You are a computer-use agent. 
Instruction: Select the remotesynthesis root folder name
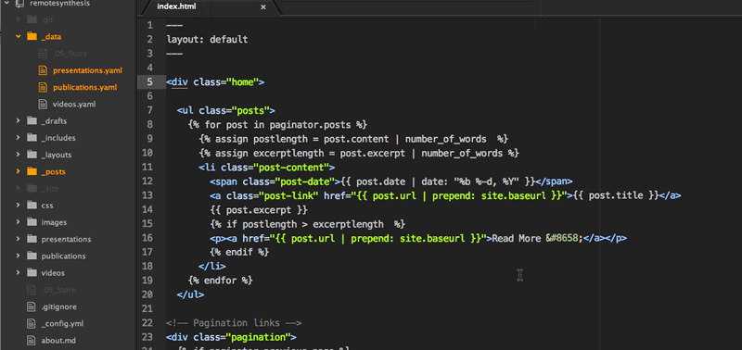59,4
